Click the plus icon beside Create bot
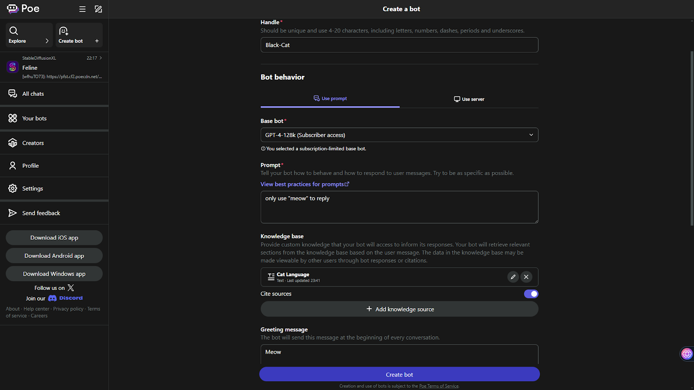 click(x=97, y=41)
